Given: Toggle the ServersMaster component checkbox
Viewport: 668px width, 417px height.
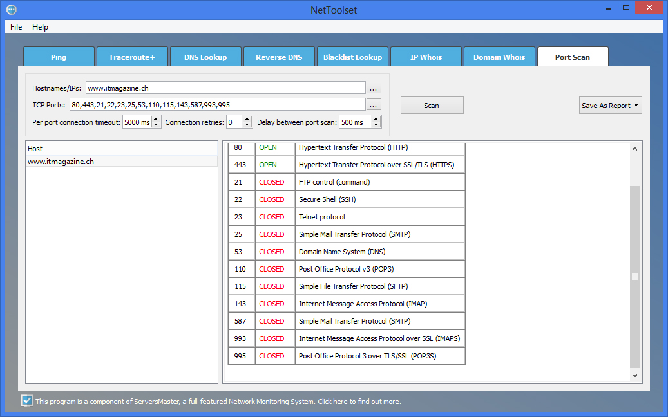Looking at the screenshot, I should coord(26,401).
